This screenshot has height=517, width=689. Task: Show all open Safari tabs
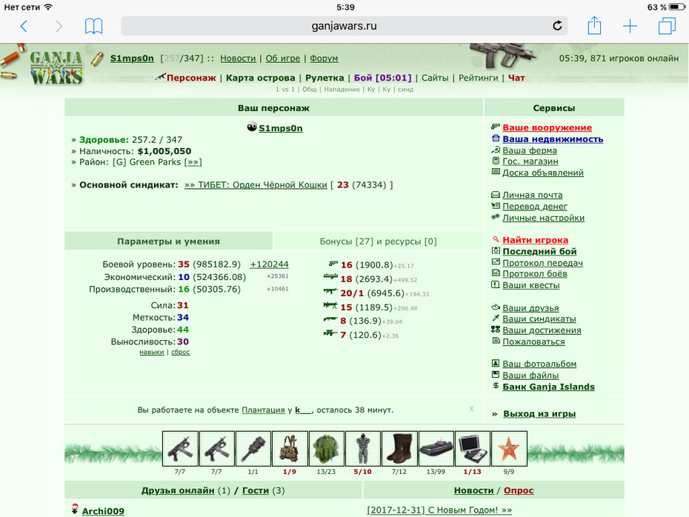pyautogui.click(x=667, y=26)
